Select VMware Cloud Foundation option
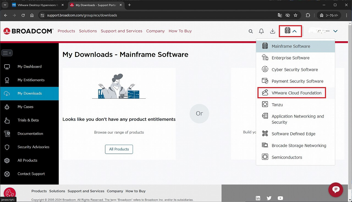352x202 pixels. [x=295, y=93]
